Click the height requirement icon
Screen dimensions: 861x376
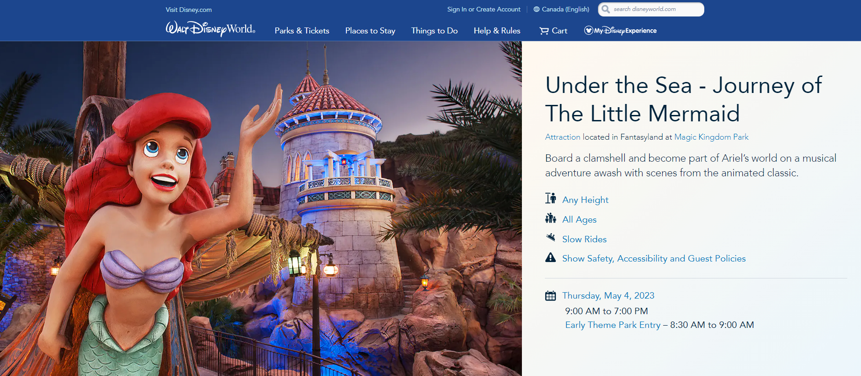pyautogui.click(x=551, y=198)
